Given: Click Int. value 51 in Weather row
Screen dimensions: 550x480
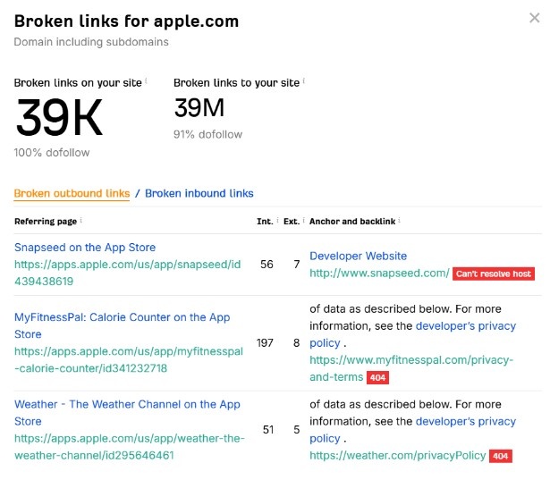Looking at the screenshot, I should [x=268, y=430].
